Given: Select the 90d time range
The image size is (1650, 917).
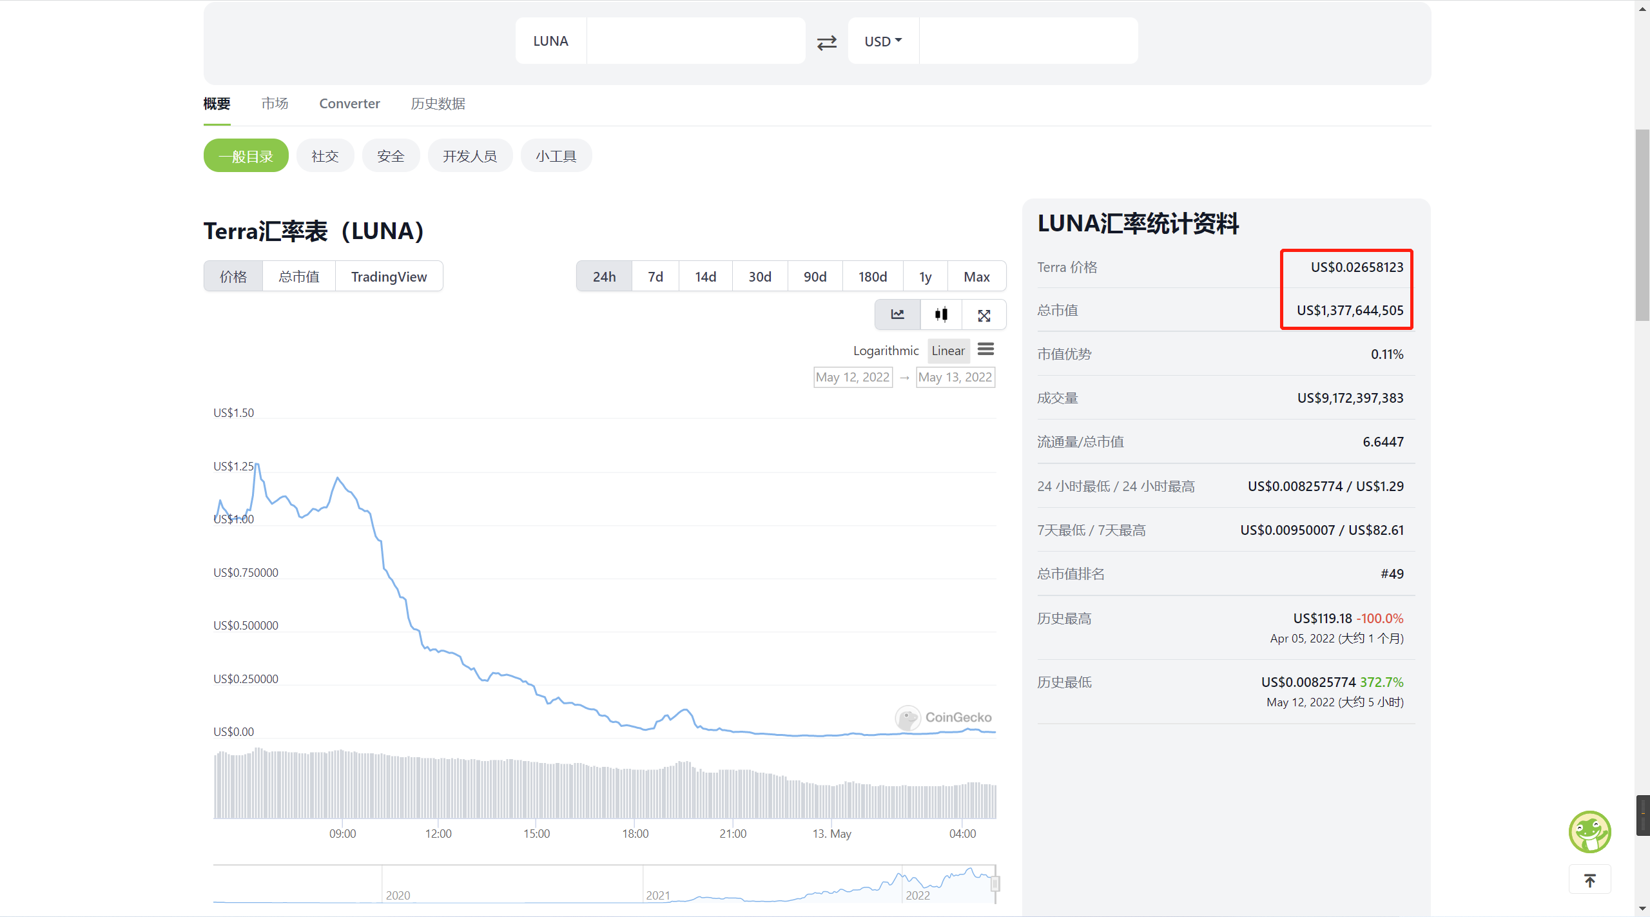Looking at the screenshot, I should pyautogui.click(x=815, y=276).
